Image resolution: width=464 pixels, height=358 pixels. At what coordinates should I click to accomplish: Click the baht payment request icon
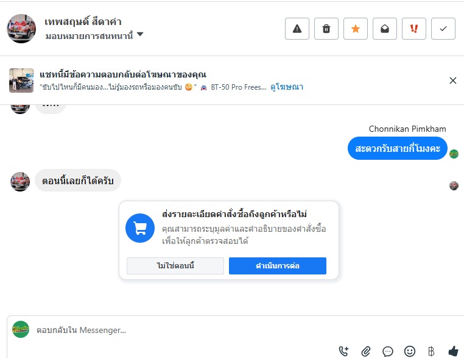(431, 351)
